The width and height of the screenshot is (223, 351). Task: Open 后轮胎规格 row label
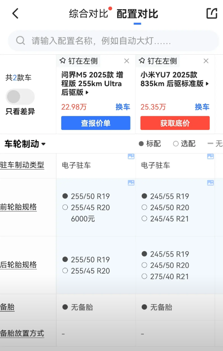(x=18, y=265)
